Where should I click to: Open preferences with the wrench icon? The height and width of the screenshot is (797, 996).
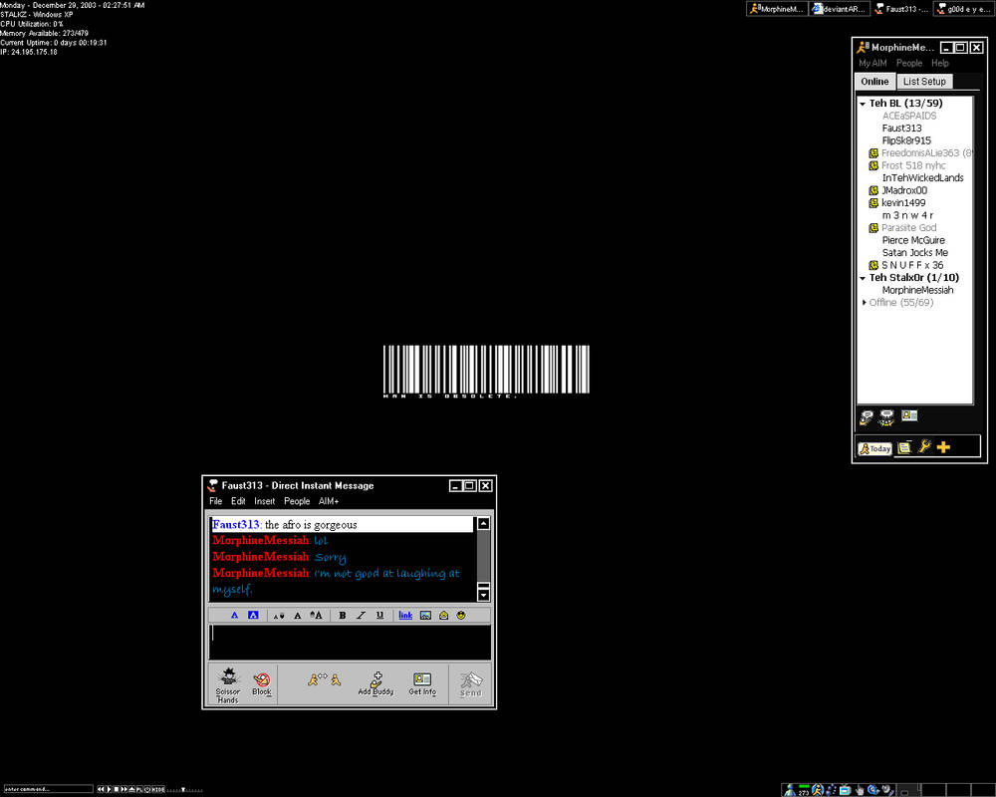(x=925, y=446)
